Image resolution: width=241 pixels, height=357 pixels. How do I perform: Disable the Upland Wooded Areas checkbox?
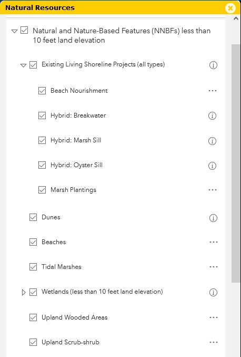pos(33,317)
